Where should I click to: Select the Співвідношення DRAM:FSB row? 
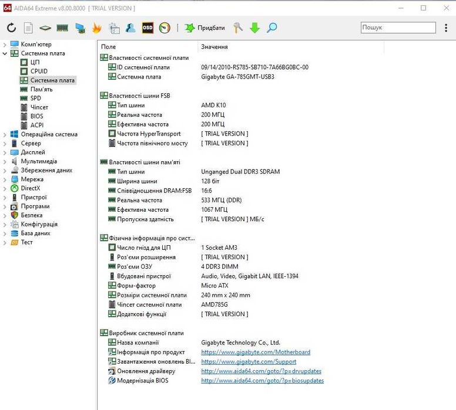pos(160,191)
